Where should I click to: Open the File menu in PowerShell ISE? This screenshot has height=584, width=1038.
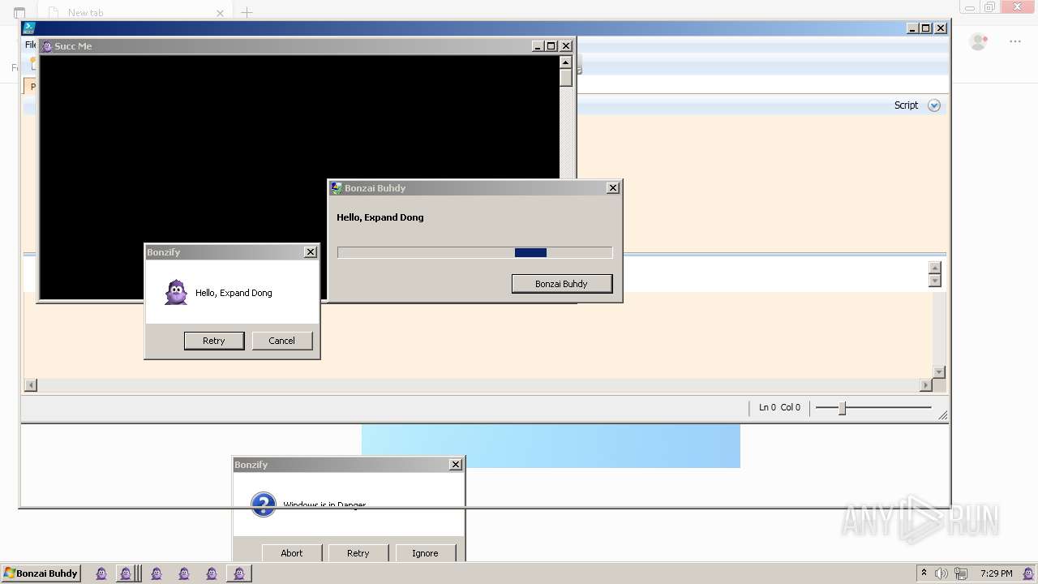(x=30, y=45)
